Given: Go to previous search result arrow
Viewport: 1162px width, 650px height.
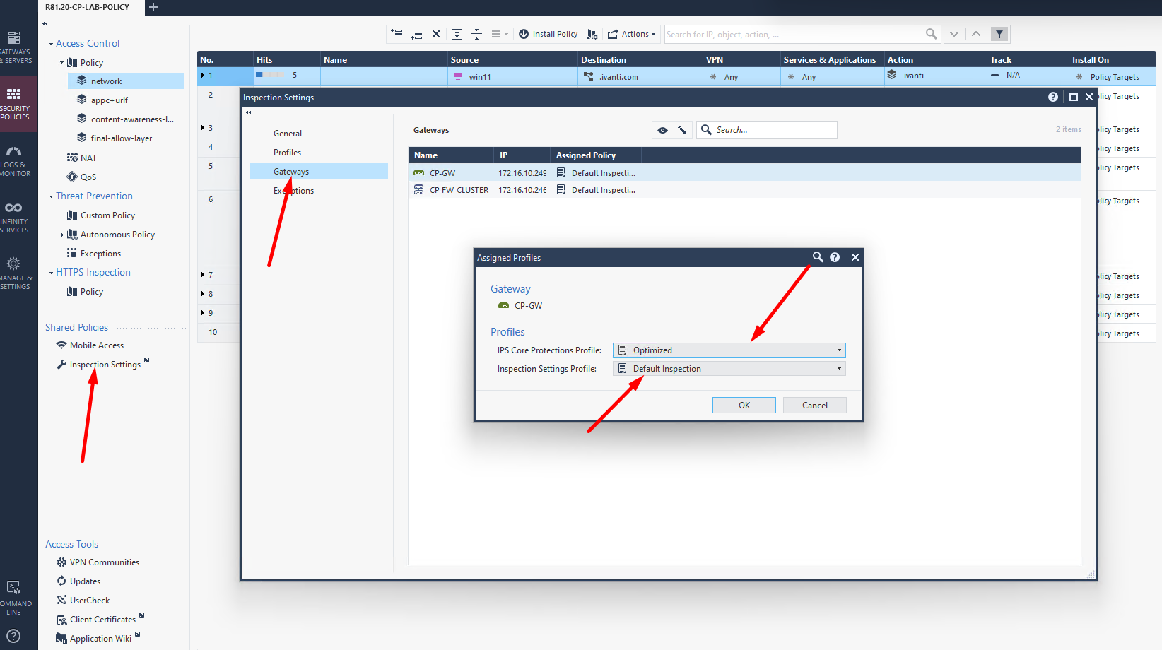Looking at the screenshot, I should (x=976, y=34).
